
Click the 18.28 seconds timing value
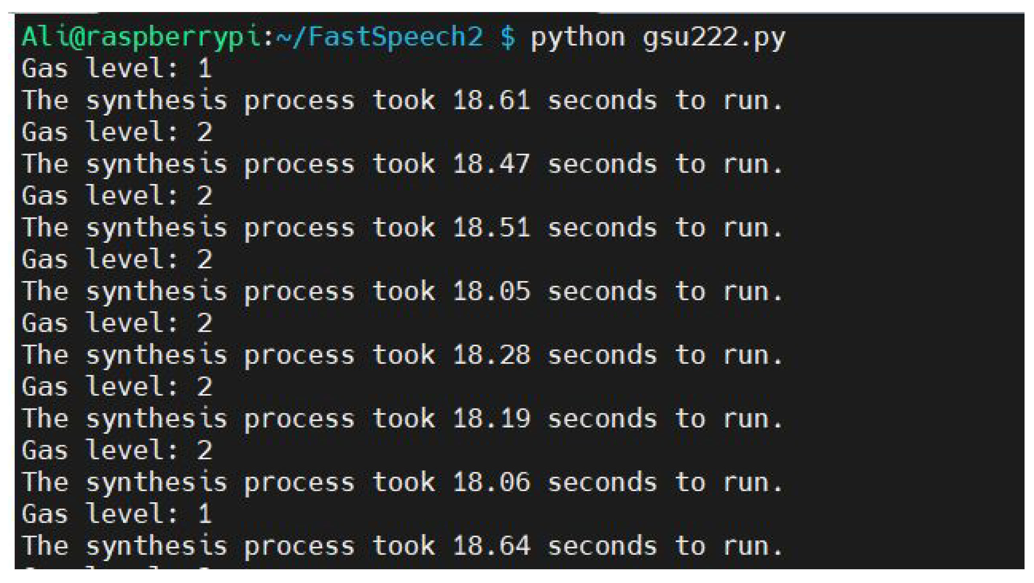coord(491,355)
